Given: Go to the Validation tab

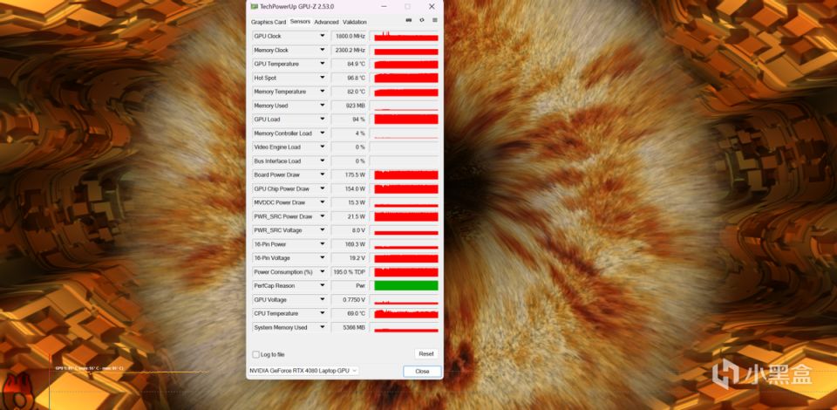Looking at the screenshot, I should coord(355,22).
